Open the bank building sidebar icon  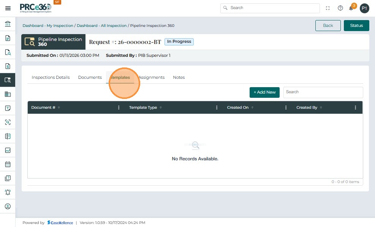click(8, 24)
